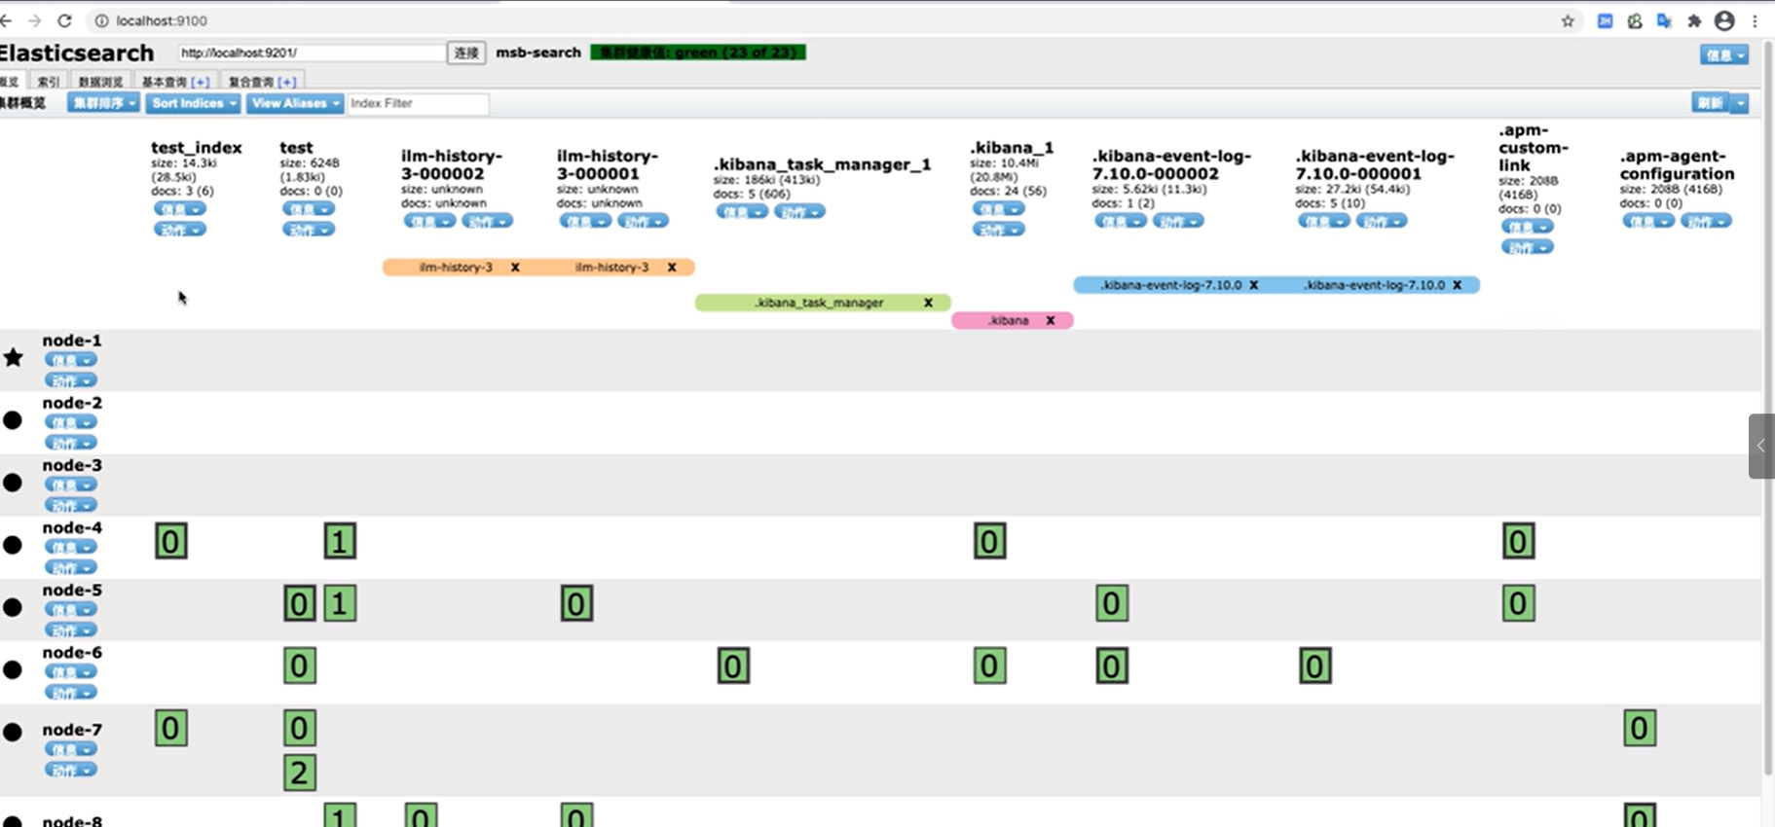The image size is (1775, 827).
Task: Focus the Index Filter input
Action: pyautogui.click(x=418, y=103)
